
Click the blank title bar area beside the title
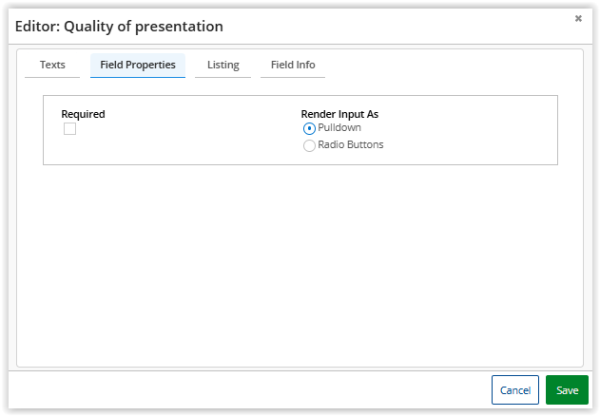click(399, 27)
